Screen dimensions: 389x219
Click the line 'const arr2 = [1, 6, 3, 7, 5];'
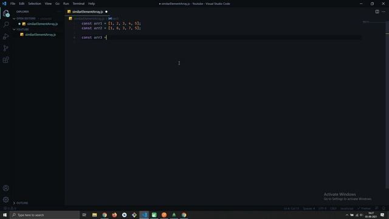click(111, 28)
